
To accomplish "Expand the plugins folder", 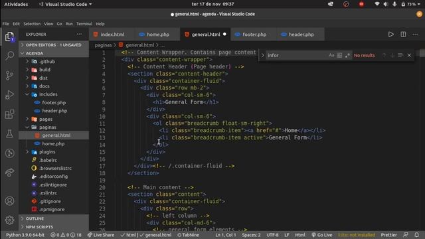I will [54, 152].
